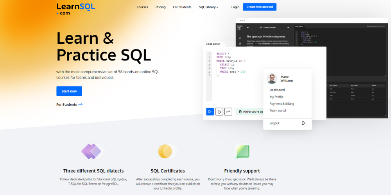391x195 pixels.
Task: Click the Login link
Action: point(235,7)
